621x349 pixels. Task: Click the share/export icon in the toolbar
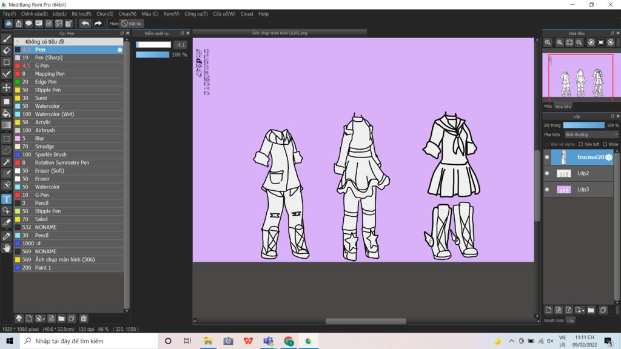pos(19,24)
